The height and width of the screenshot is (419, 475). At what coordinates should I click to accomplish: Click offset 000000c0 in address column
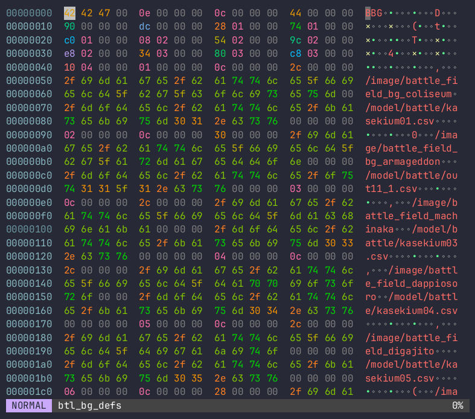coord(29,175)
